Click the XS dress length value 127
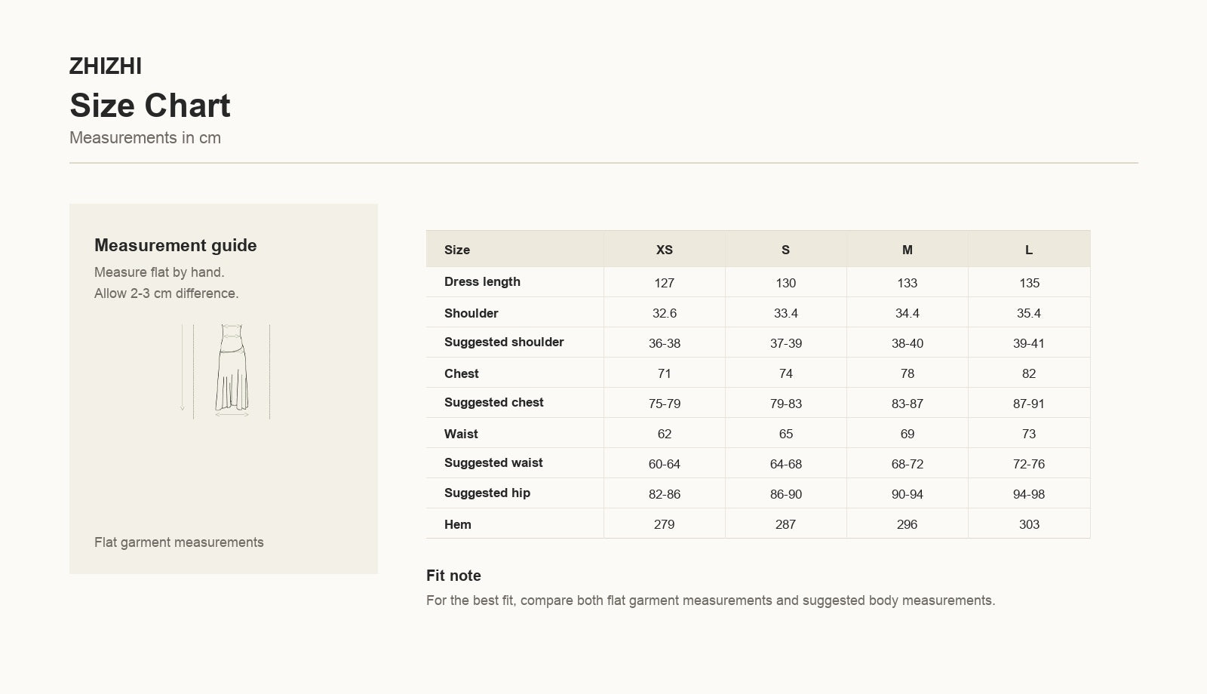This screenshot has height=694, width=1207. 665,283
